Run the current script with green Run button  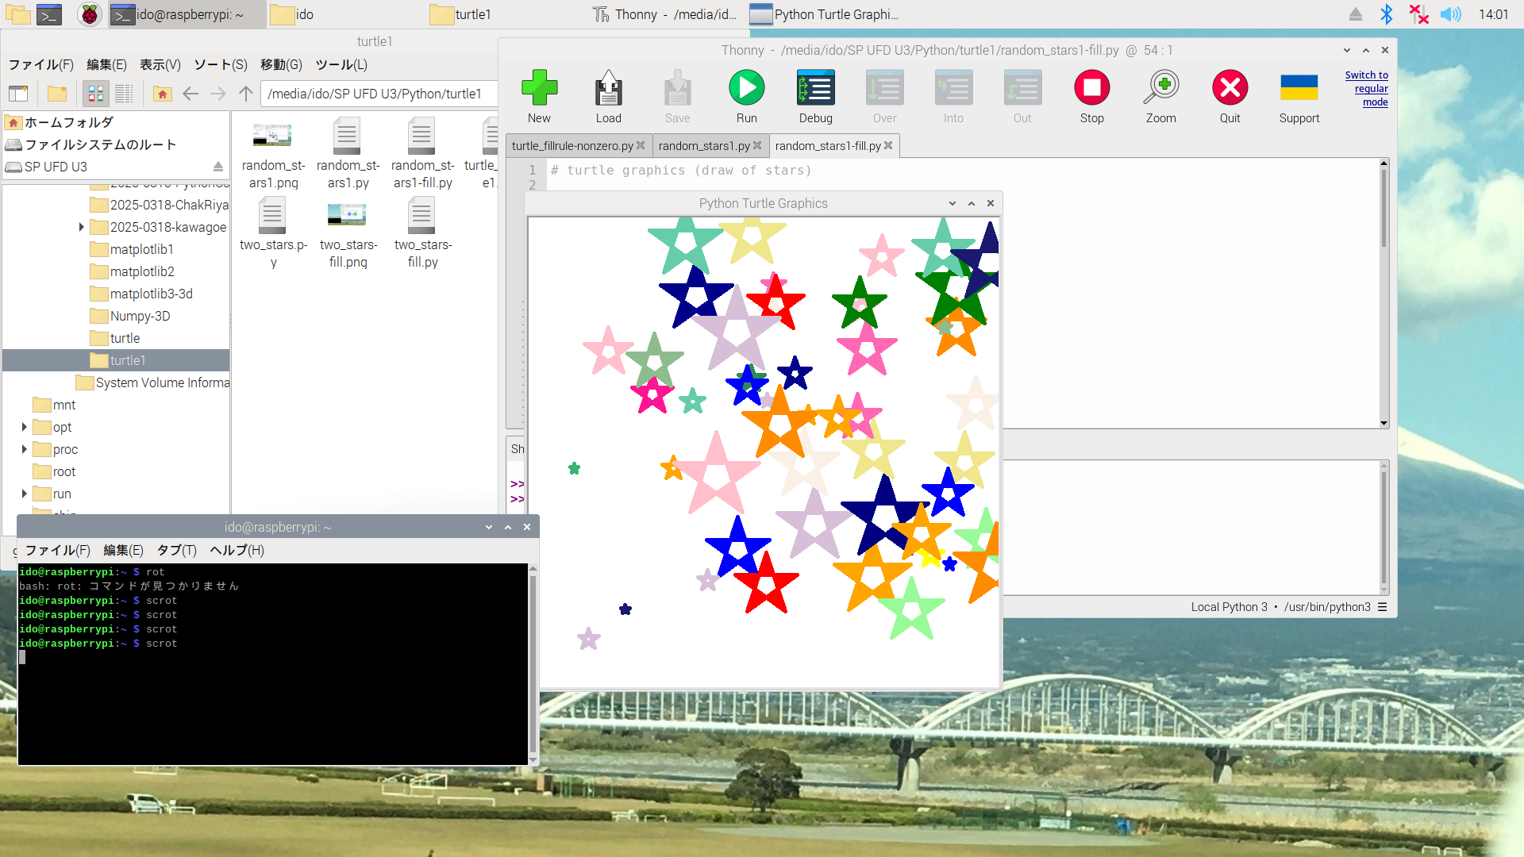click(746, 88)
